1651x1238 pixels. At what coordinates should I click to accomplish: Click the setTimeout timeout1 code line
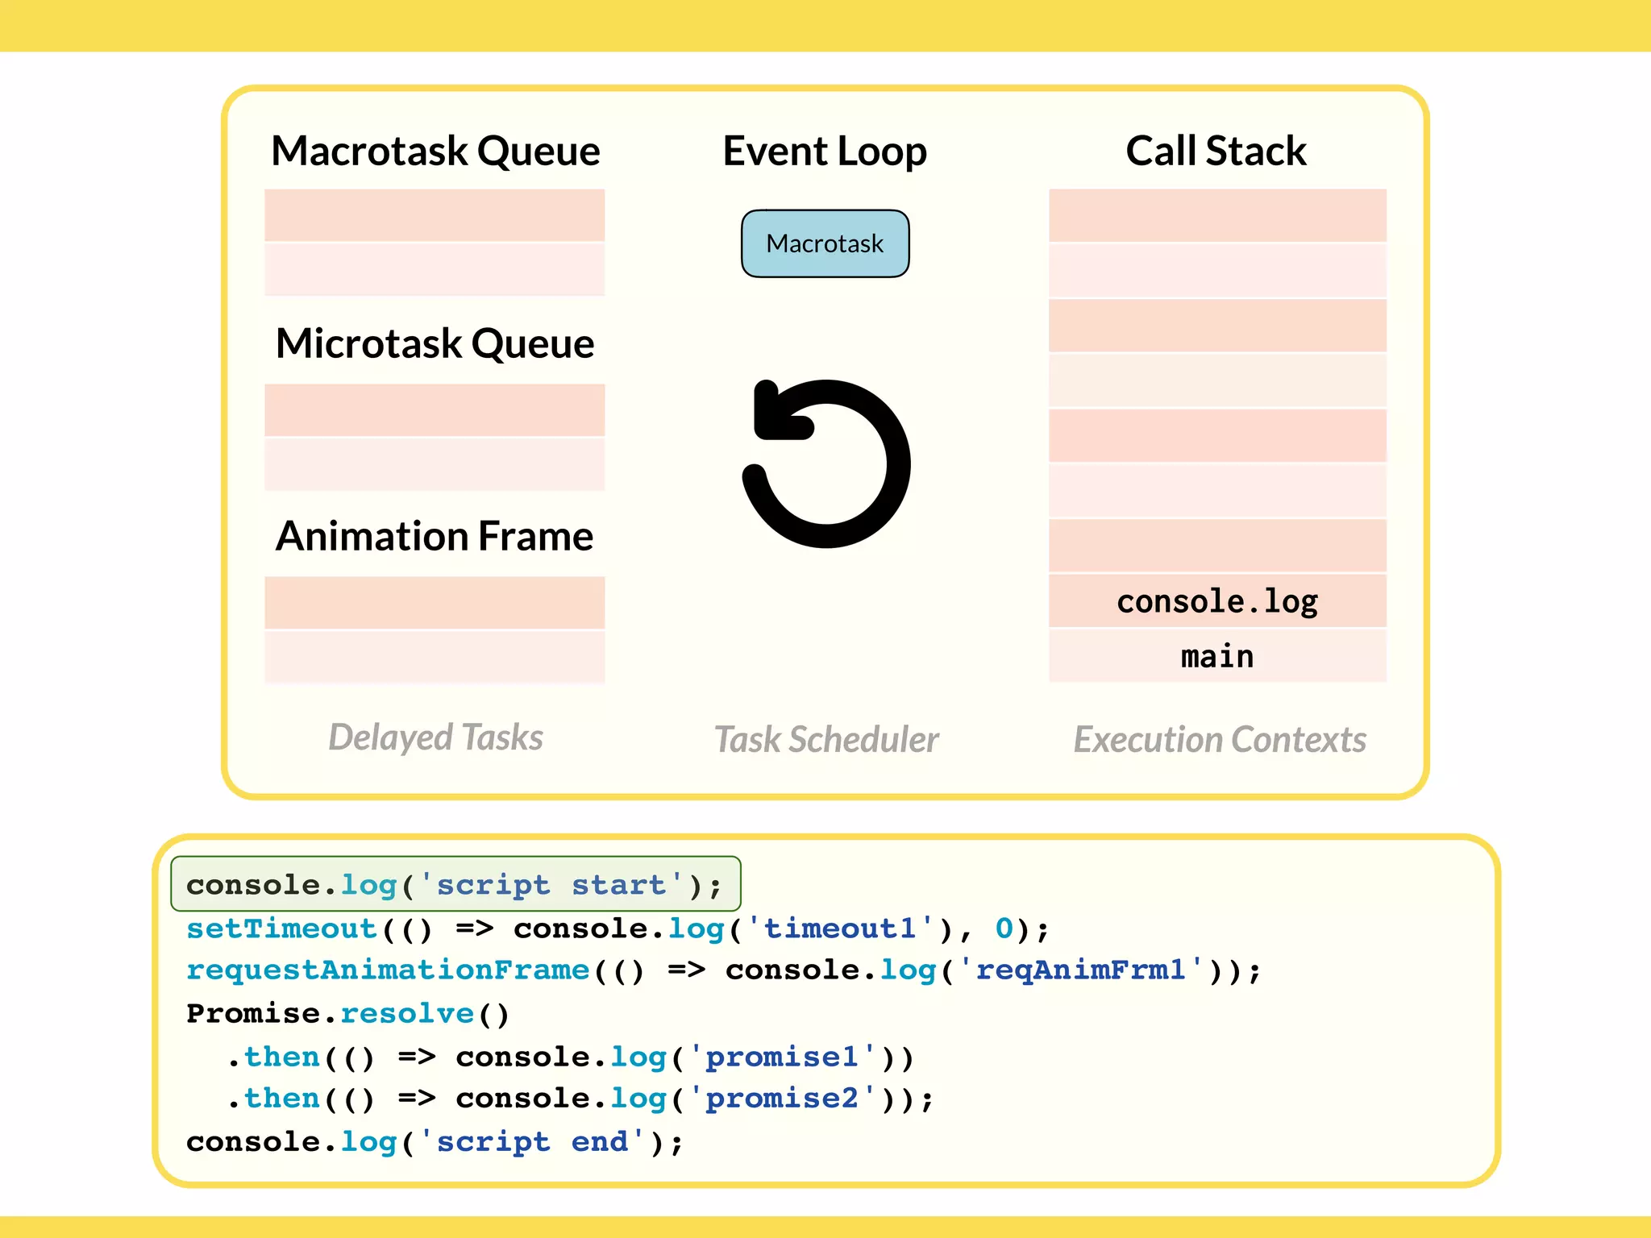click(x=617, y=928)
